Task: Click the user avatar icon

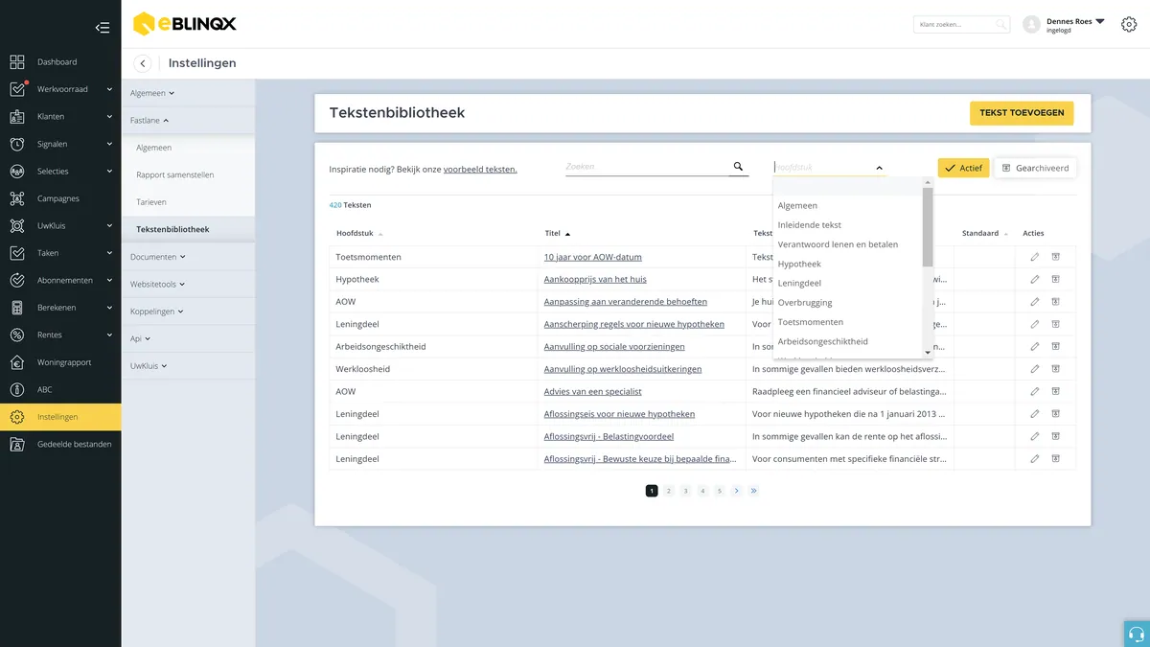Action: coord(1031,25)
